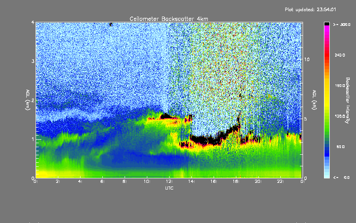This screenshot has width=356, height=223.
Task: Click the '120.0' colorbar value label
Action: point(340,116)
